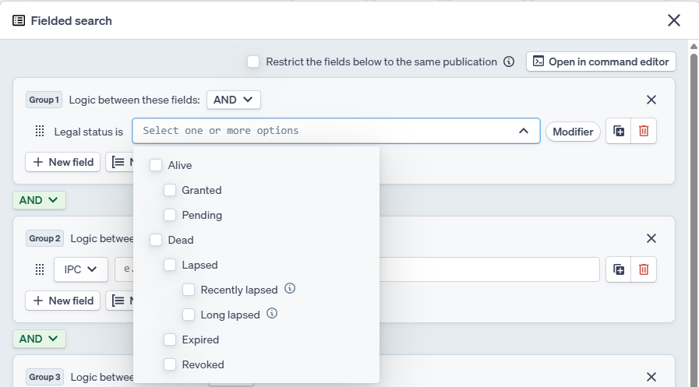The height and width of the screenshot is (387, 699).
Task: Duplicate the Legal status field
Action: [x=619, y=132]
